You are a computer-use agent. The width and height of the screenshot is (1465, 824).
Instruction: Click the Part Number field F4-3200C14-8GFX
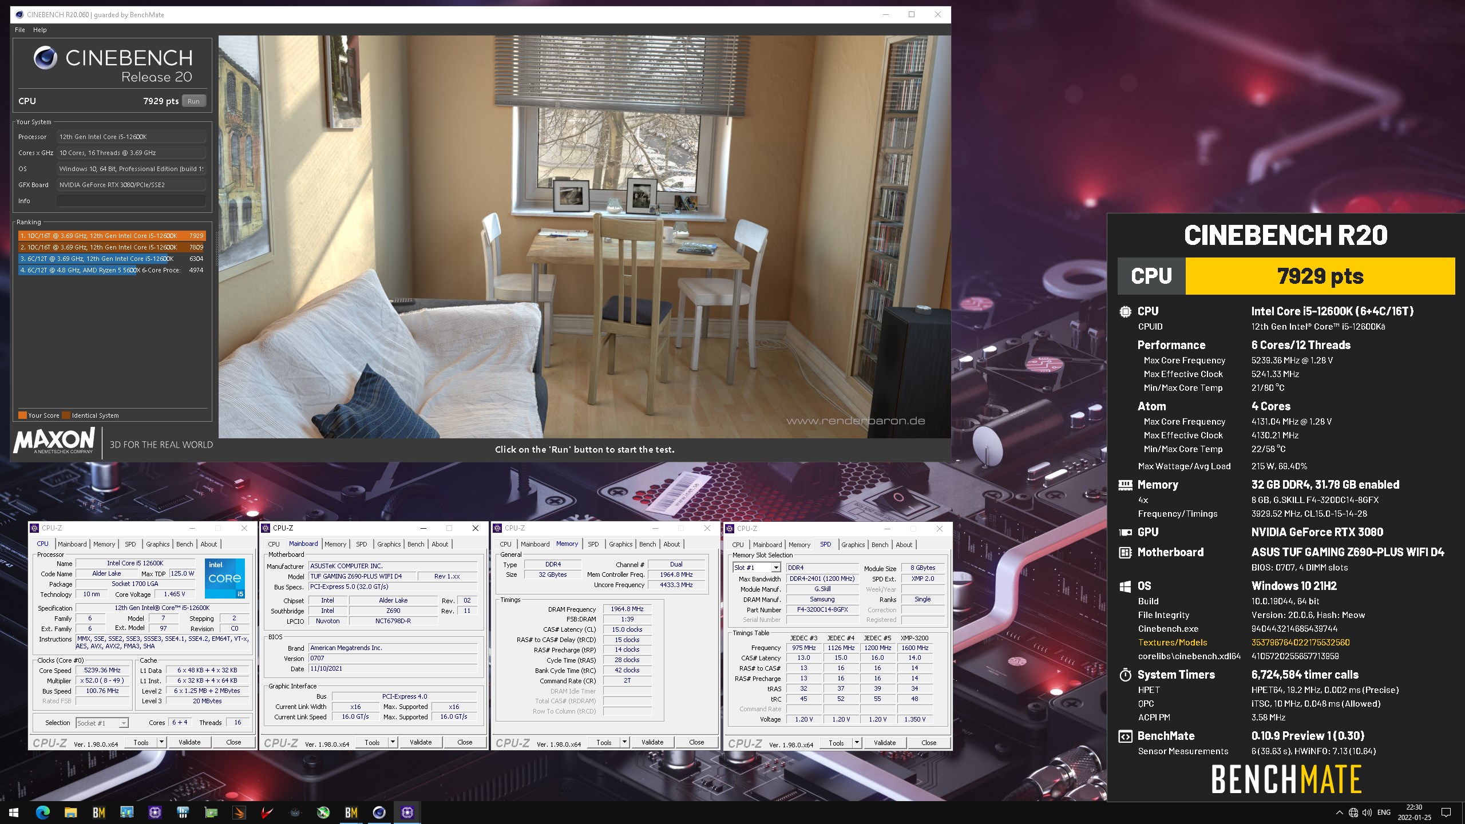[x=822, y=610]
